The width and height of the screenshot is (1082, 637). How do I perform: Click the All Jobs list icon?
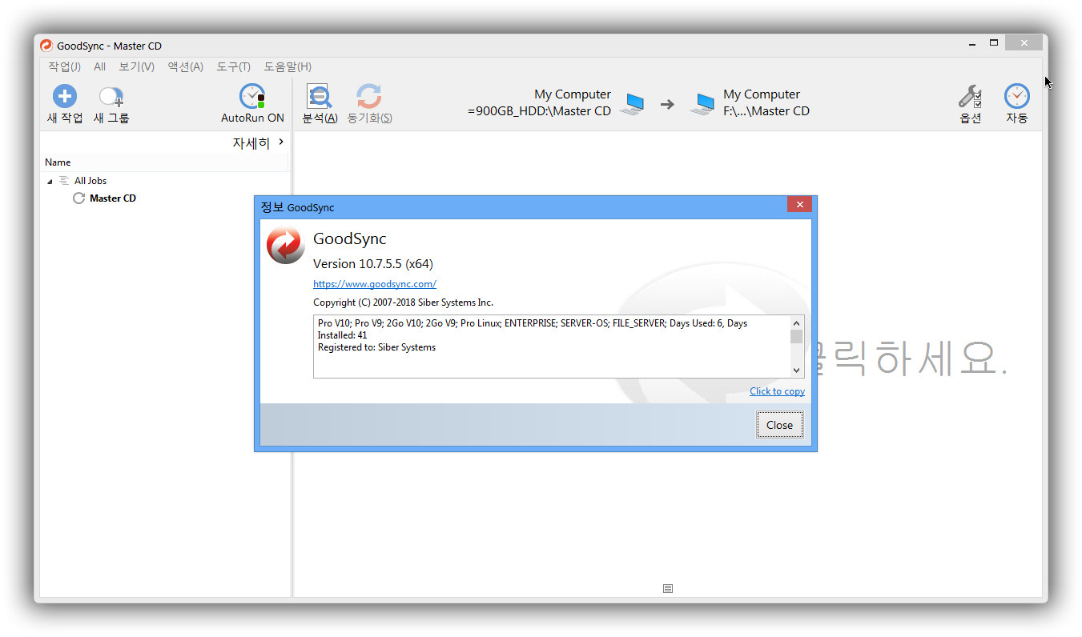(x=64, y=181)
